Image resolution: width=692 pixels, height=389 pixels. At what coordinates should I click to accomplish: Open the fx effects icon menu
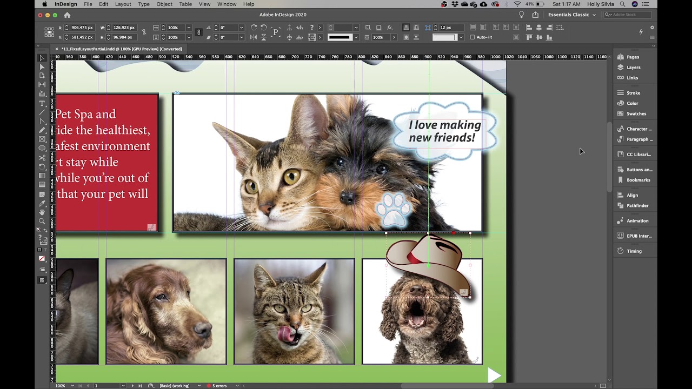(390, 28)
